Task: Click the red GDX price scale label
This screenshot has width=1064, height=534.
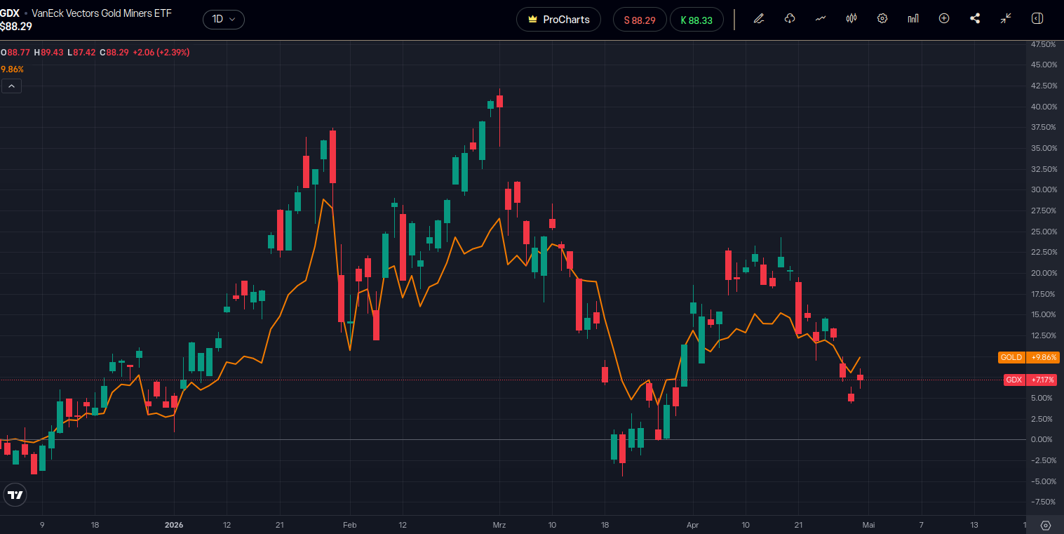Action: (1014, 380)
